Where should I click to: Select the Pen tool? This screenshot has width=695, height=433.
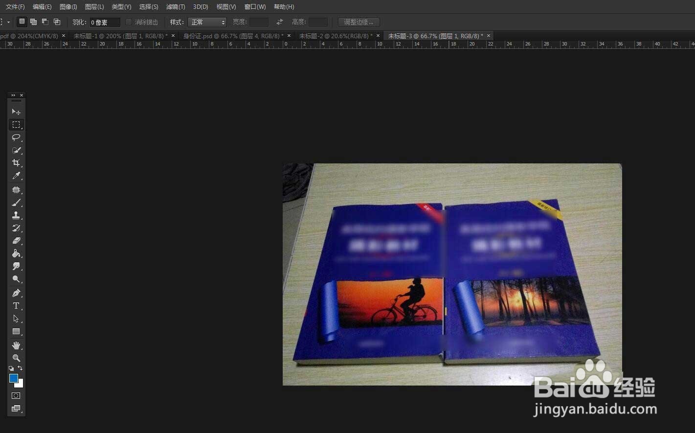point(16,293)
